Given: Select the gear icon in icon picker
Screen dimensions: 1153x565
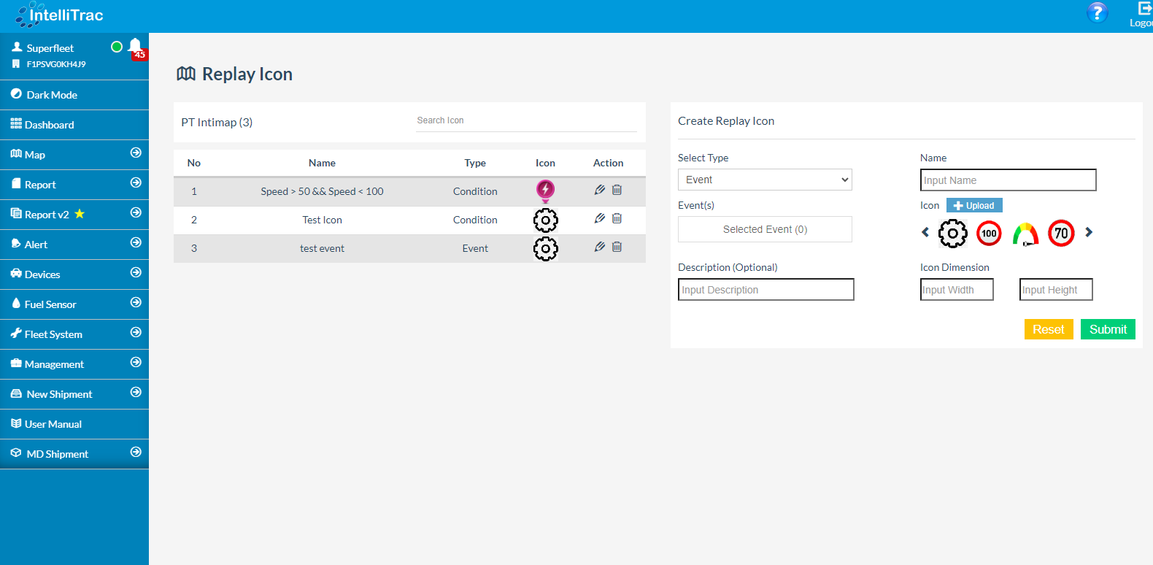Looking at the screenshot, I should (x=952, y=234).
